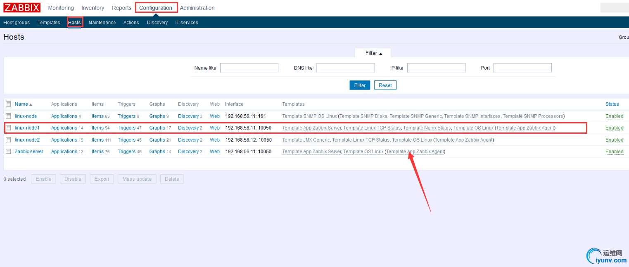Check the linux-node2 host checkbox
This screenshot has height=267, width=629.
coord(8,139)
